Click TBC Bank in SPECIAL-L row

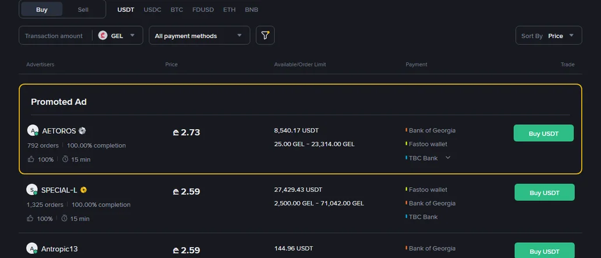tap(423, 217)
